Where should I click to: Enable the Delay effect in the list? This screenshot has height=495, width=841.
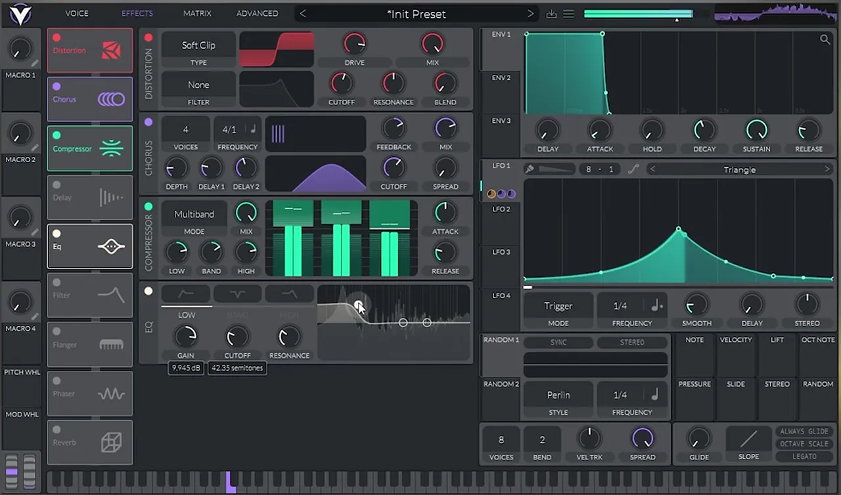tap(57, 185)
